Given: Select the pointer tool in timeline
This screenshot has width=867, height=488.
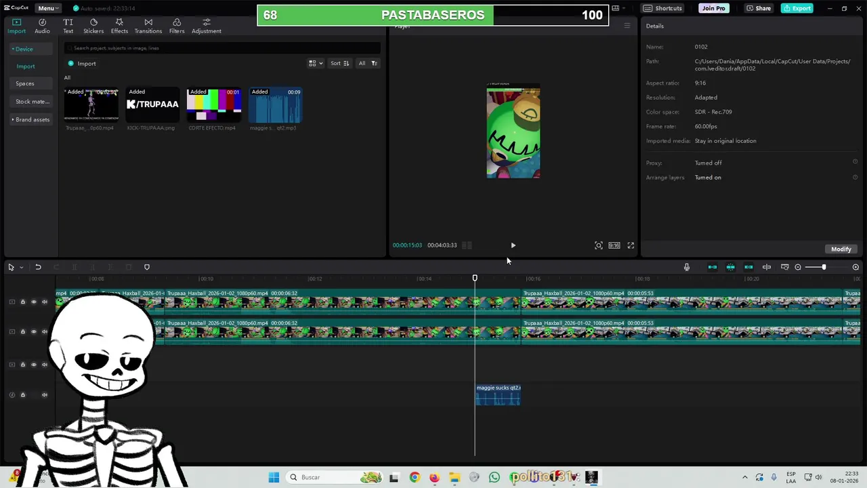Looking at the screenshot, I should pos(11,267).
